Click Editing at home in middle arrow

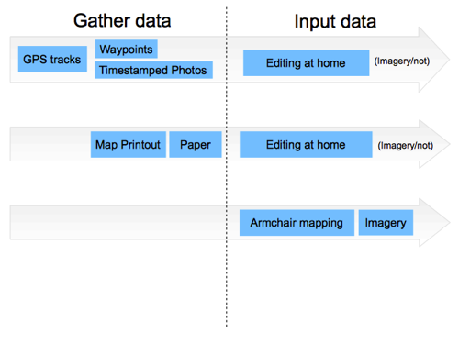(306, 144)
